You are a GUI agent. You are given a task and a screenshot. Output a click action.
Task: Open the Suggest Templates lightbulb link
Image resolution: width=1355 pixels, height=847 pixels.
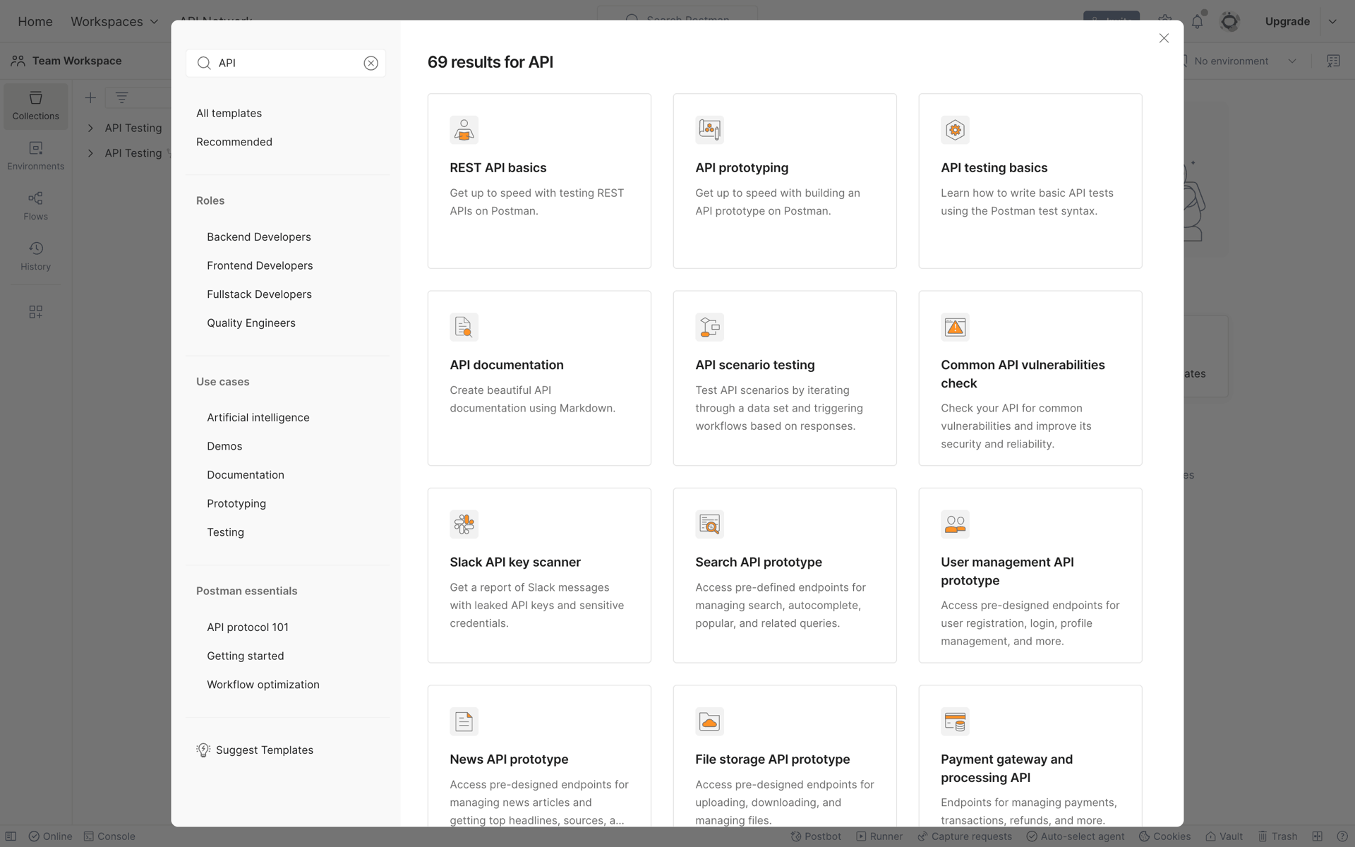(x=255, y=750)
